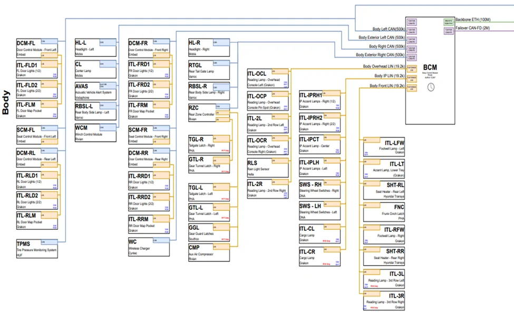
Task: Click the Failover CAN-FD port on BCM
Action: coord(449,31)
